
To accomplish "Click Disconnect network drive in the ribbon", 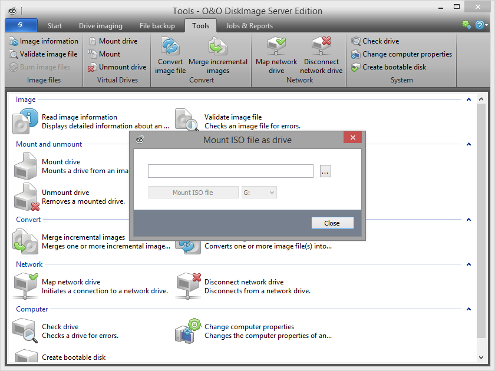I will click(x=321, y=55).
